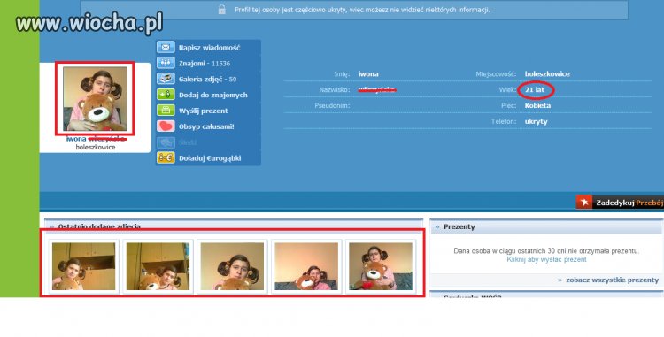Screen dimensions: 664x337
Task: Click the envelope icon beside Napisz wiadomość
Action: click(166, 48)
